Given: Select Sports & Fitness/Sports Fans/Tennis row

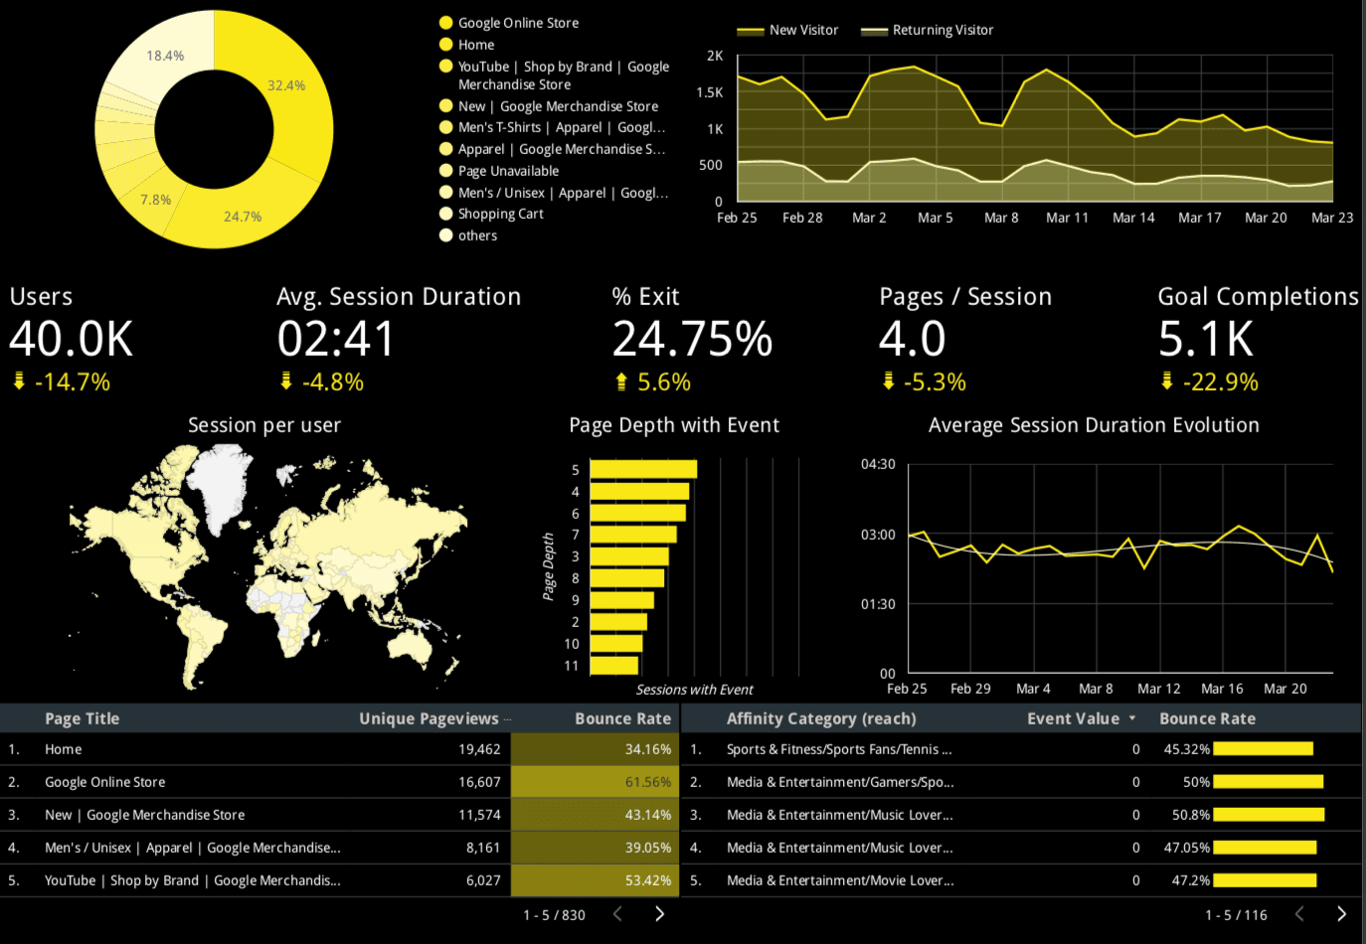Looking at the screenshot, I should [x=1022, y=749].
